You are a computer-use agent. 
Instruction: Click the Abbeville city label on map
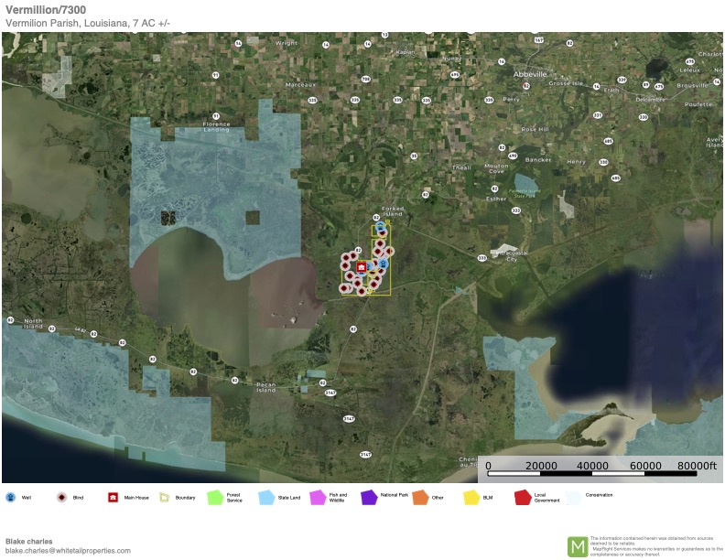tap(531, 73)
